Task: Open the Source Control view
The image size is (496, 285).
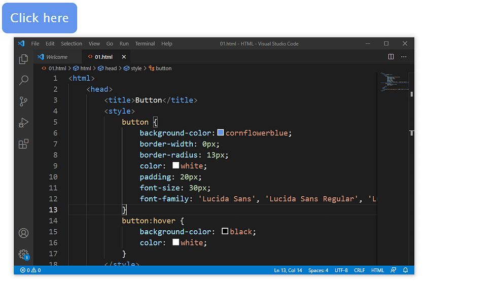Action: click(23, 101)
